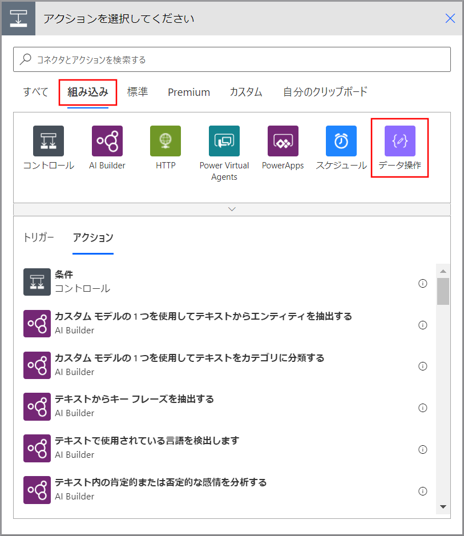Show info for 感情を分析する action
464x536 pixels.
(423, 491)
